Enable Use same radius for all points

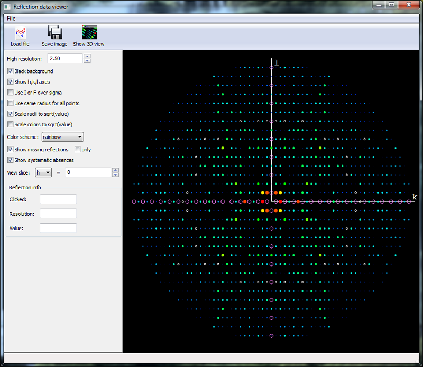(x=9, y=103)
